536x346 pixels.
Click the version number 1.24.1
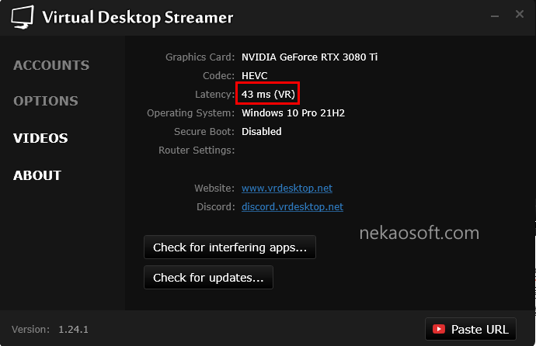pyautogui.click(x=73, y=330)
